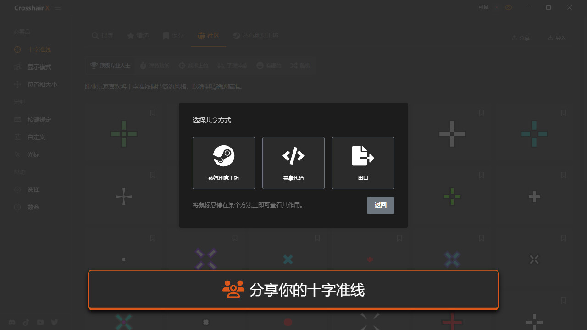Select the 共享代码 (share code) option
Viewport: 587px width, 330px height.
pos(293,163)
